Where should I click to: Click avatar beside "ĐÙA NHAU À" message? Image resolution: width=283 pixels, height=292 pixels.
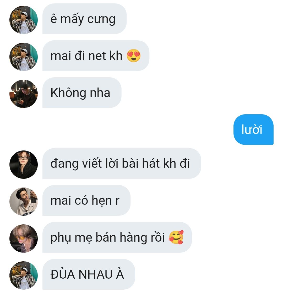[x=24, y=275]
